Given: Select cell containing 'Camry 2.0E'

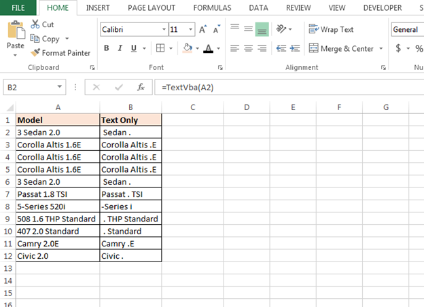Looking at the screenshot, I should pyautogui.click(x=58, y=244).
